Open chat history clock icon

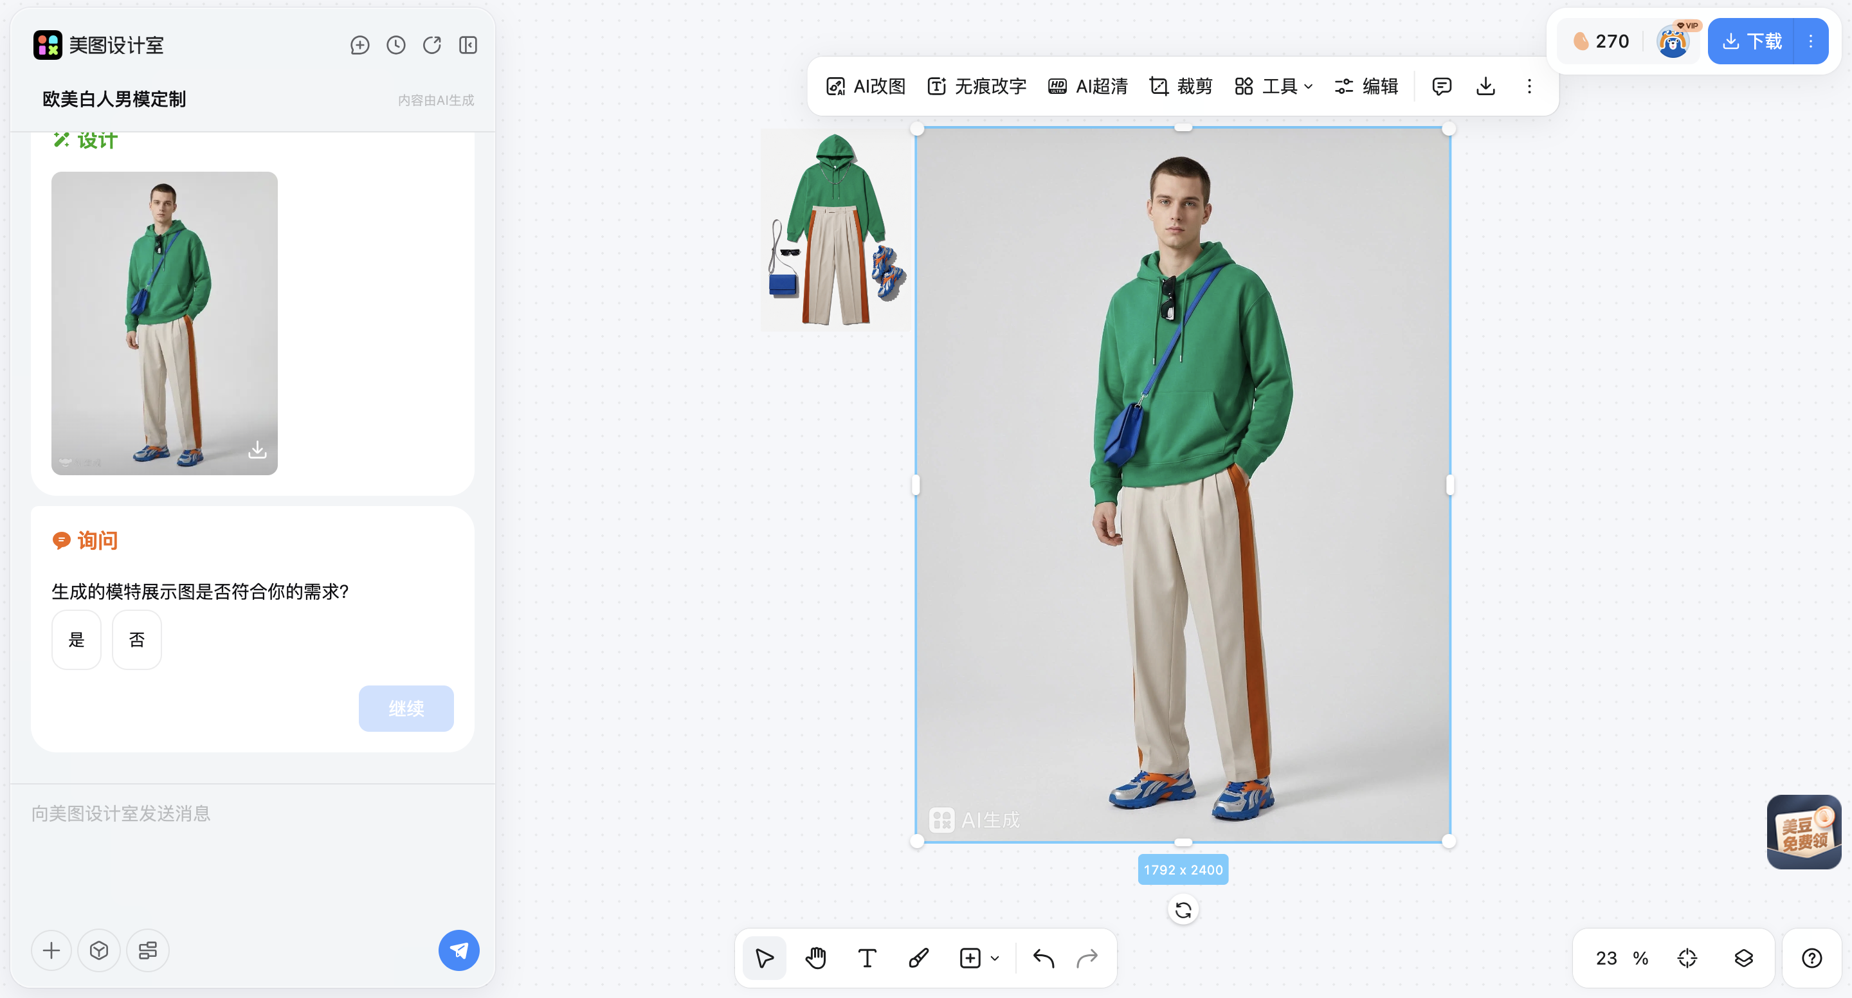point(395,45)
